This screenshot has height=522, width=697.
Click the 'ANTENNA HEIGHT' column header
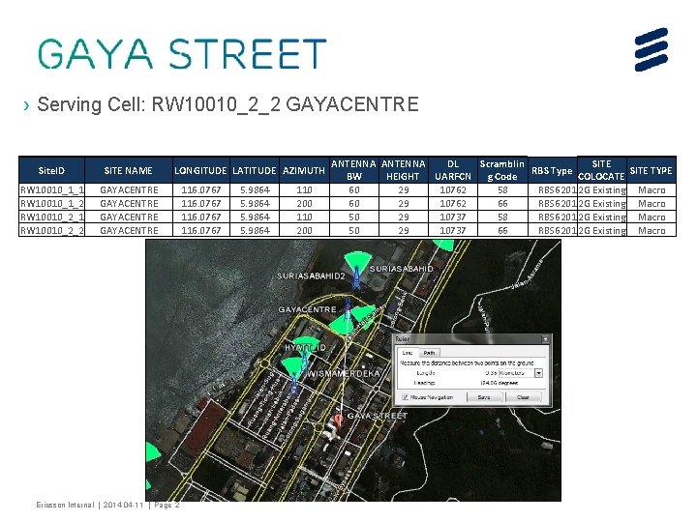tap(403, 170)
